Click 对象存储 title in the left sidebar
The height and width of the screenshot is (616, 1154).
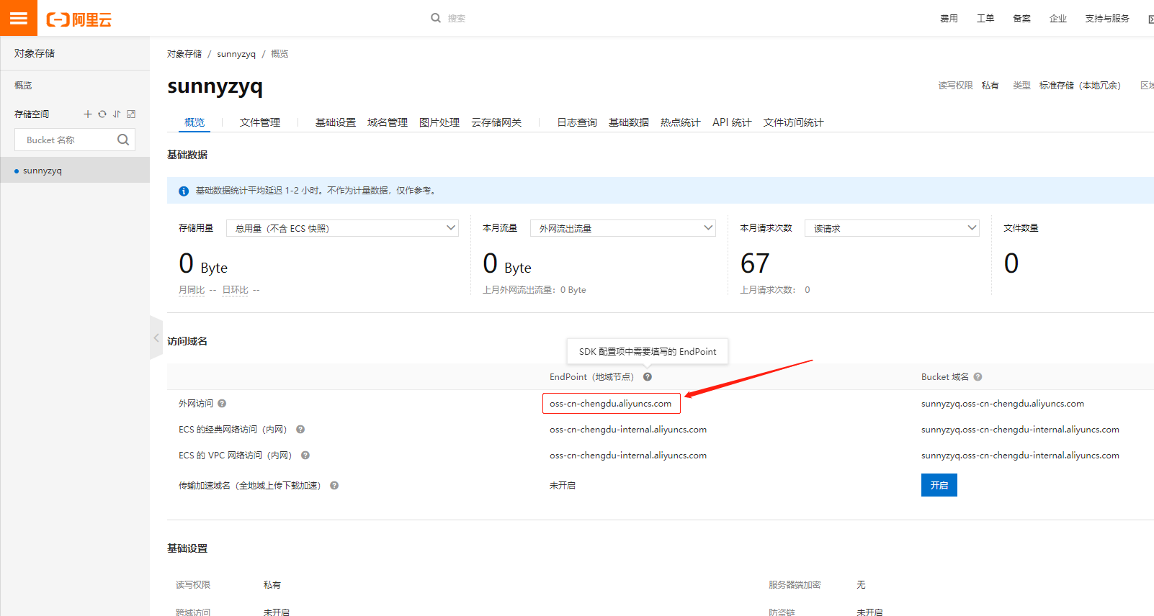(35, 53)
